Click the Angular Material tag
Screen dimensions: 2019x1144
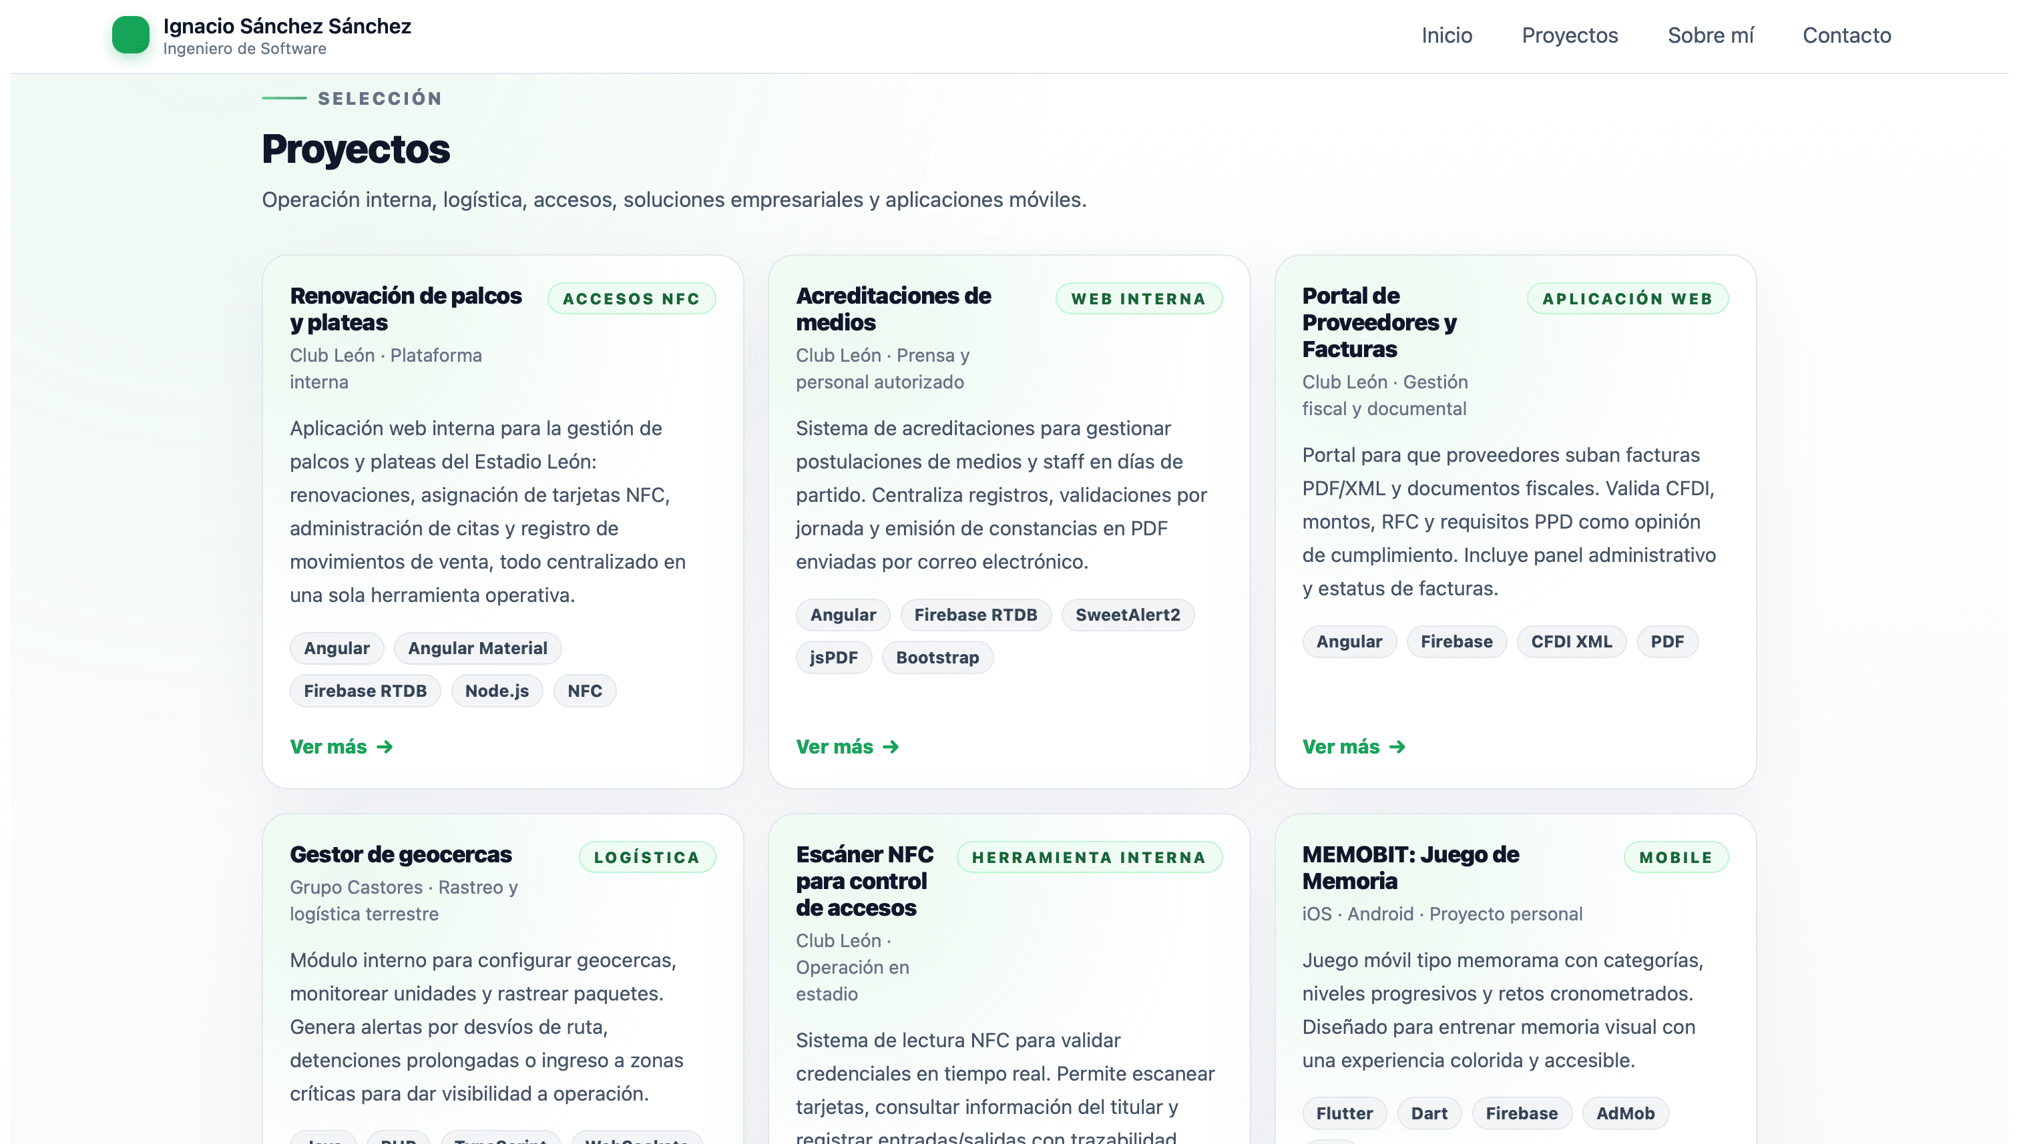pyautogui.click(x=477, y=648)
